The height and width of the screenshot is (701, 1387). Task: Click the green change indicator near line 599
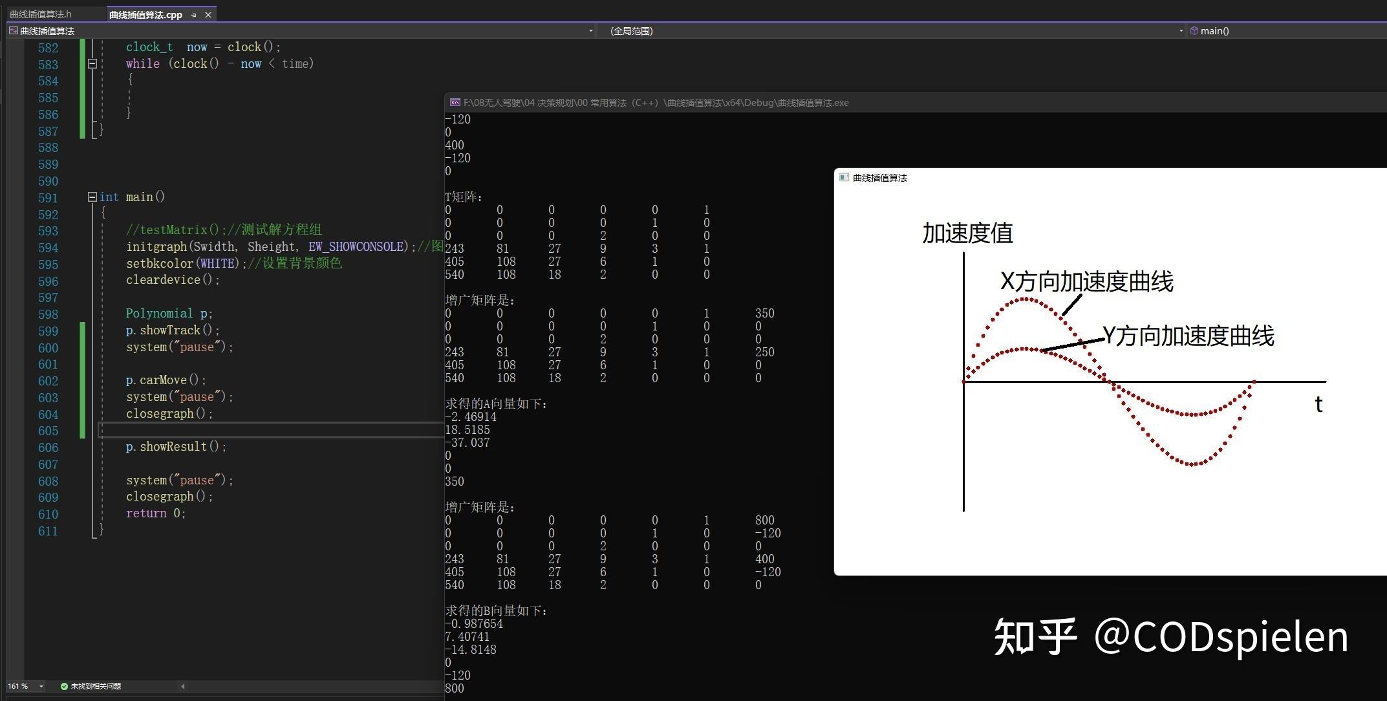(x=83, y=331)
